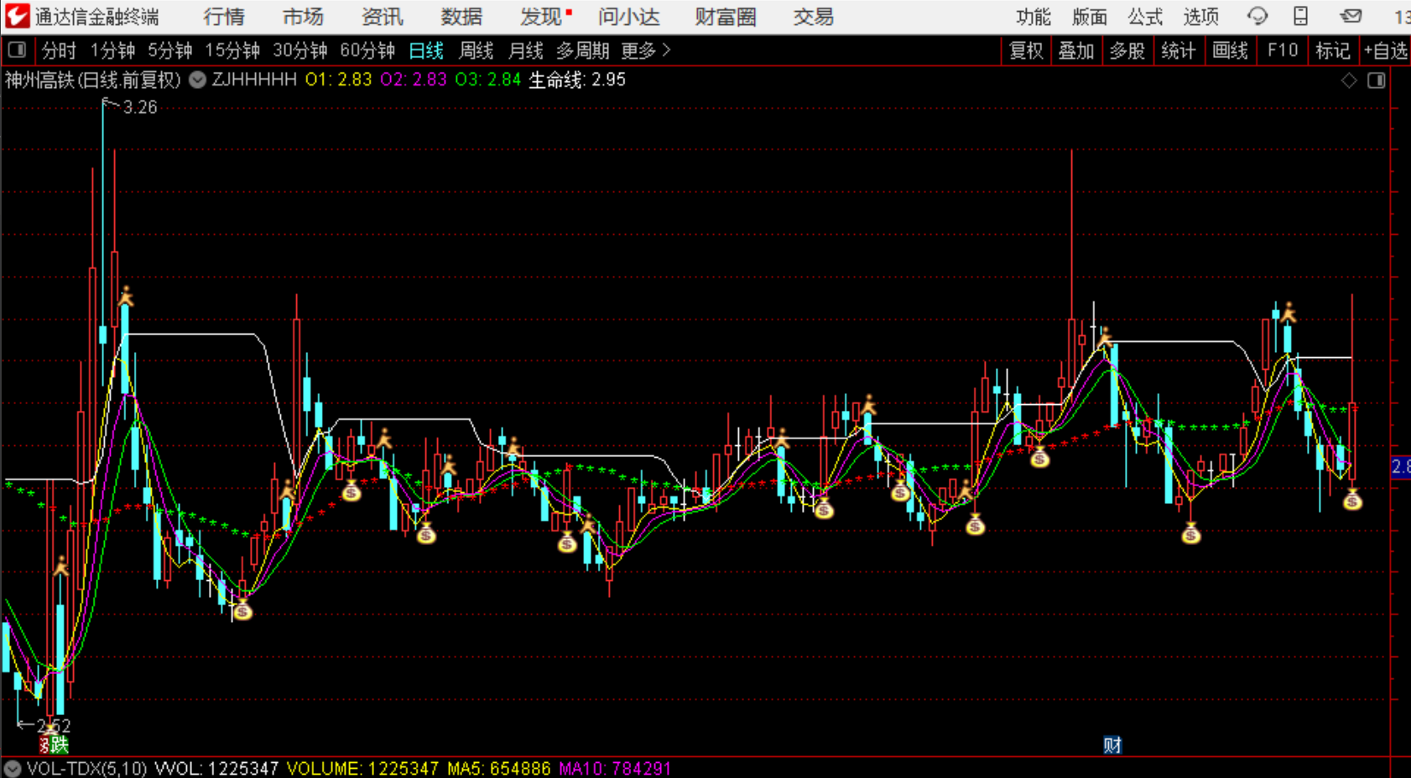This screenshot has height=778, width=1411.
Task: Click the 3.26 high price marker
Action: [x=139, y=107]
